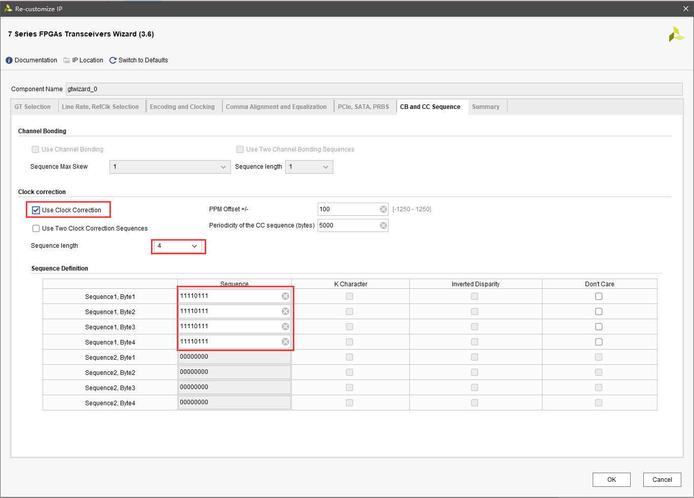Click the Cancel button

[662, 480]
